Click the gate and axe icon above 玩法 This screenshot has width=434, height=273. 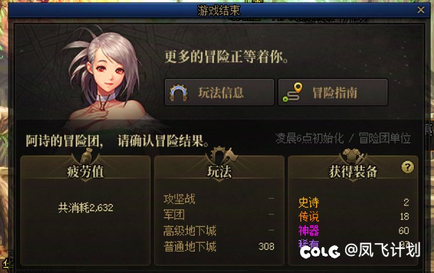pos(222,156)
